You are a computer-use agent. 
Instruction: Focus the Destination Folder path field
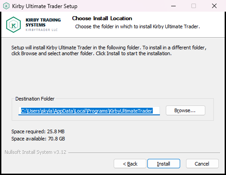pyautogui.click(x=89, y=111)
